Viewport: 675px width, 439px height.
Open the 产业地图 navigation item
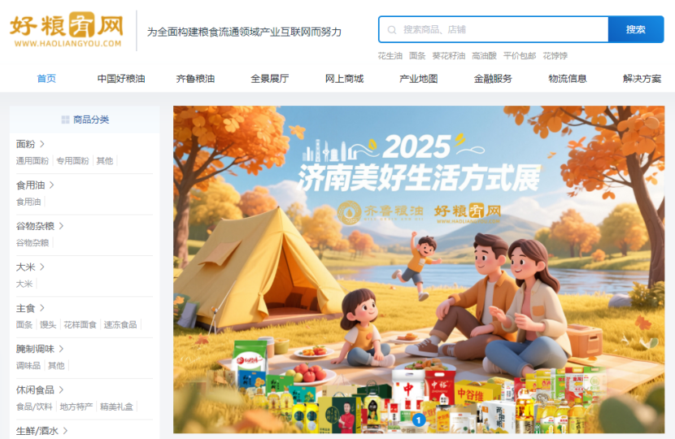click(x=419, y=79)
